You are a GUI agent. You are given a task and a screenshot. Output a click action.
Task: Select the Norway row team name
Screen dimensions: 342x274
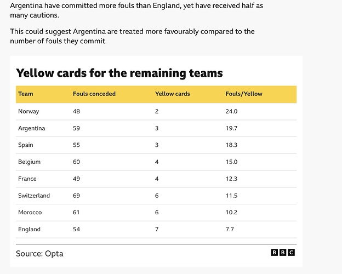click(x=29, y=111)
